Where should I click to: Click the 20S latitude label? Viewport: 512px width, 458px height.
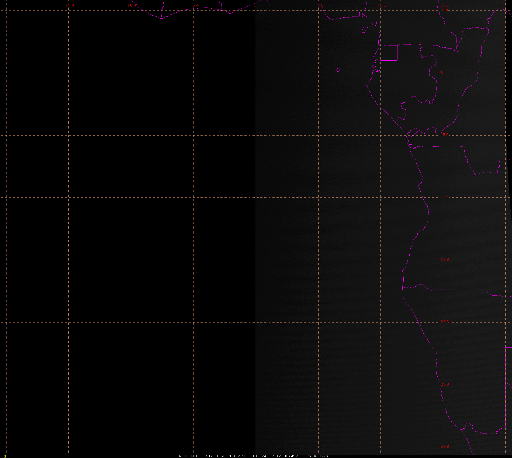click(445, 322)
